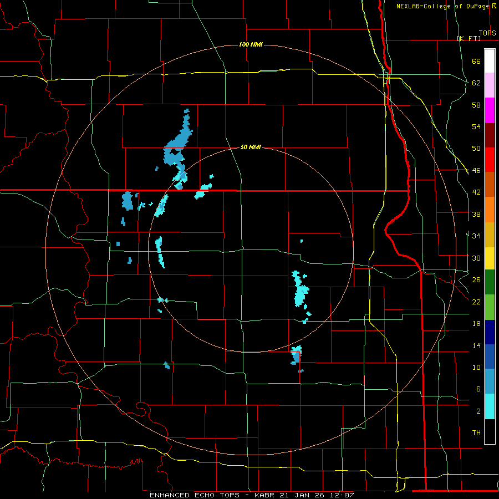This screenshot has width=499, height=499.
Task: Click the [K FT] units label
Action: 469,38
